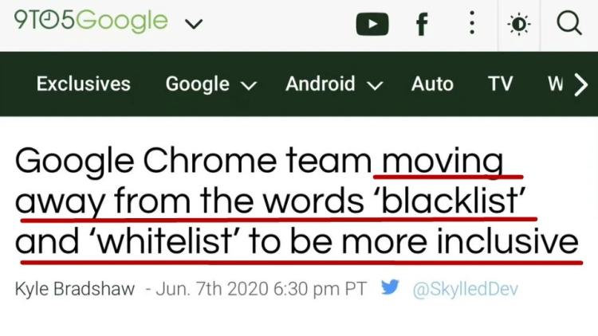Open the Google navigation item

(197, 84)
